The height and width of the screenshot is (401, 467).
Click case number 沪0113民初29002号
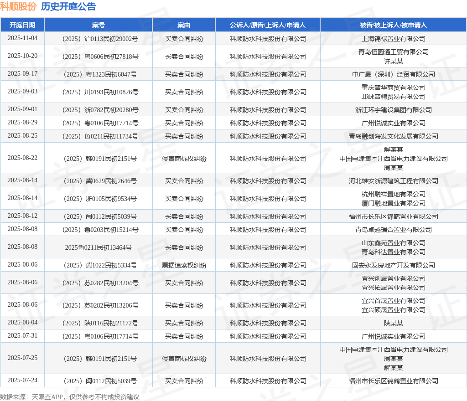(100, 39)
